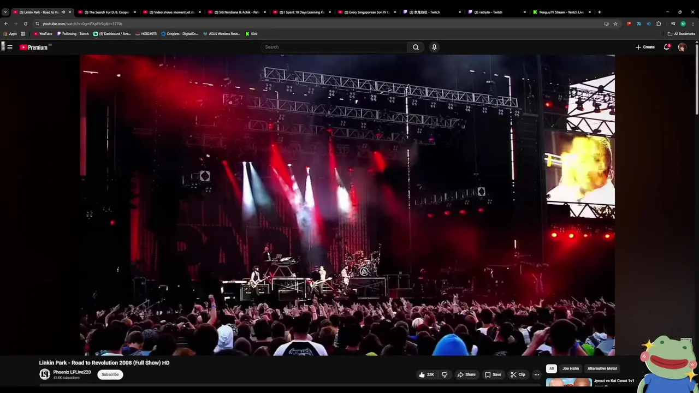
Task: Open Apps bookmark shortcut
Action: [x=10, y=34]
